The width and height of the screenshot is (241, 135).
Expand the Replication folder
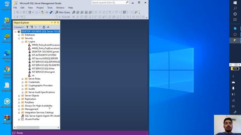tap(19, 99)
